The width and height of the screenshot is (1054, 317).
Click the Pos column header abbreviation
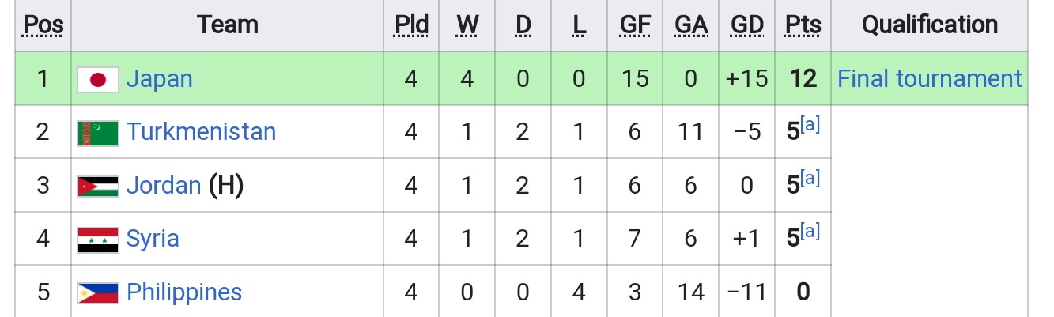coord(43,26)
